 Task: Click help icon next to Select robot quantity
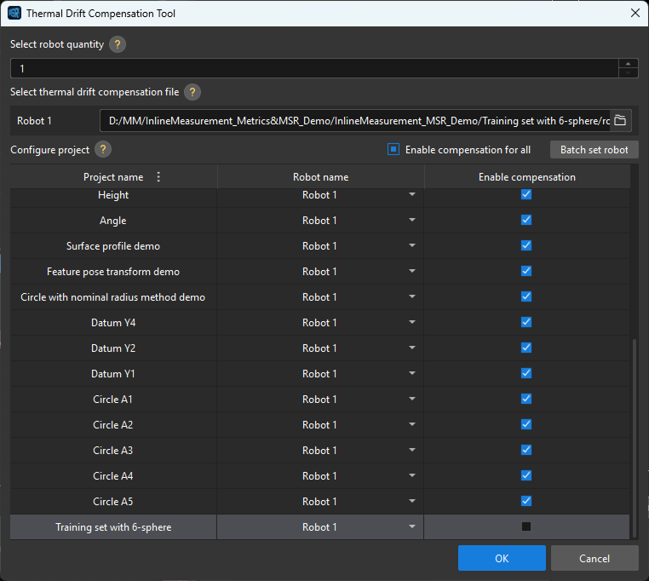pos(118,44)
